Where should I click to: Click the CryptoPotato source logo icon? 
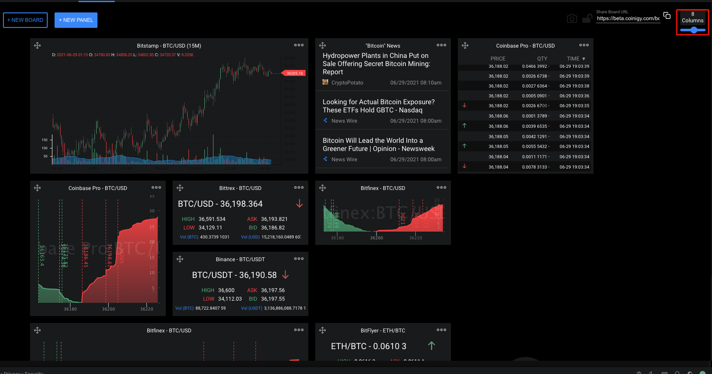(326, 82)
